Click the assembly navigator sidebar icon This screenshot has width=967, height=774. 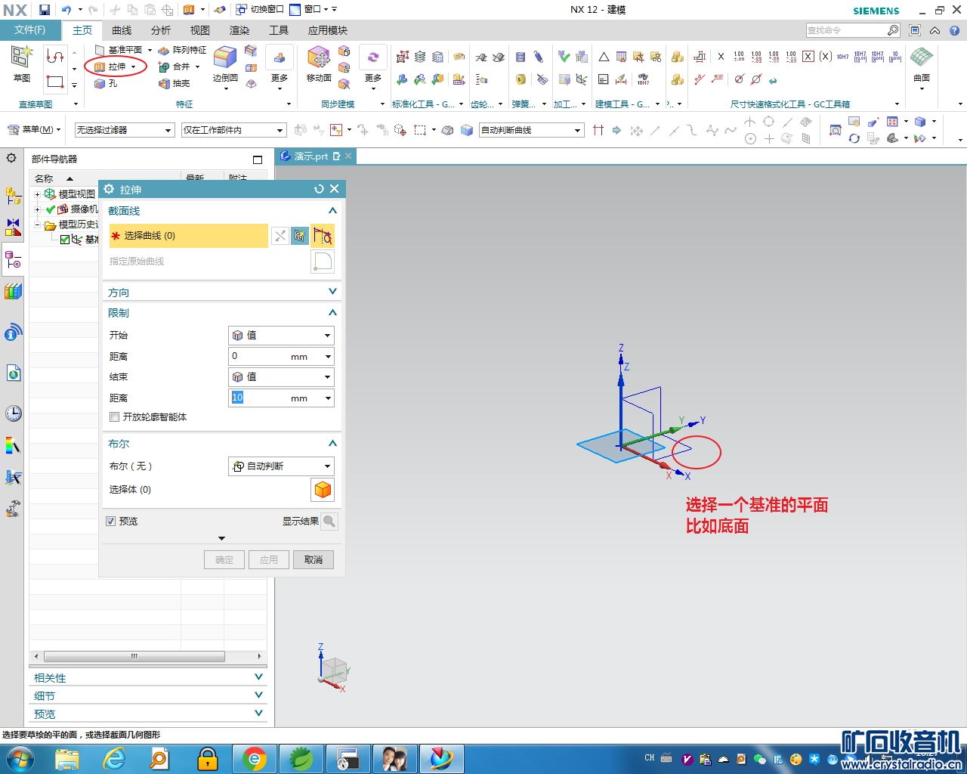[13, 196]
